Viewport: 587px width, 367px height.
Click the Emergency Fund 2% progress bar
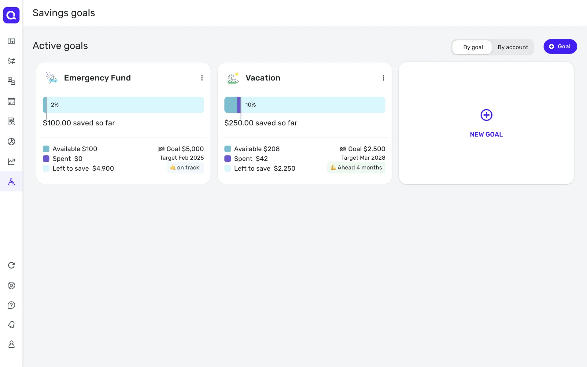pos(123,105)
